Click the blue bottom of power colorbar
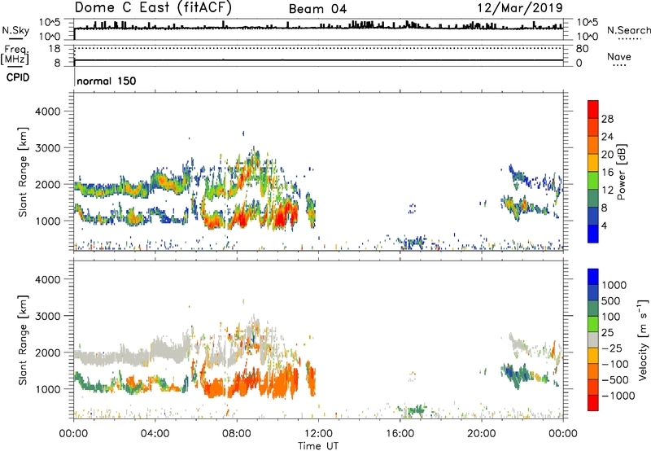Screen dimensions: 651x451 click(x=593, y=234)
